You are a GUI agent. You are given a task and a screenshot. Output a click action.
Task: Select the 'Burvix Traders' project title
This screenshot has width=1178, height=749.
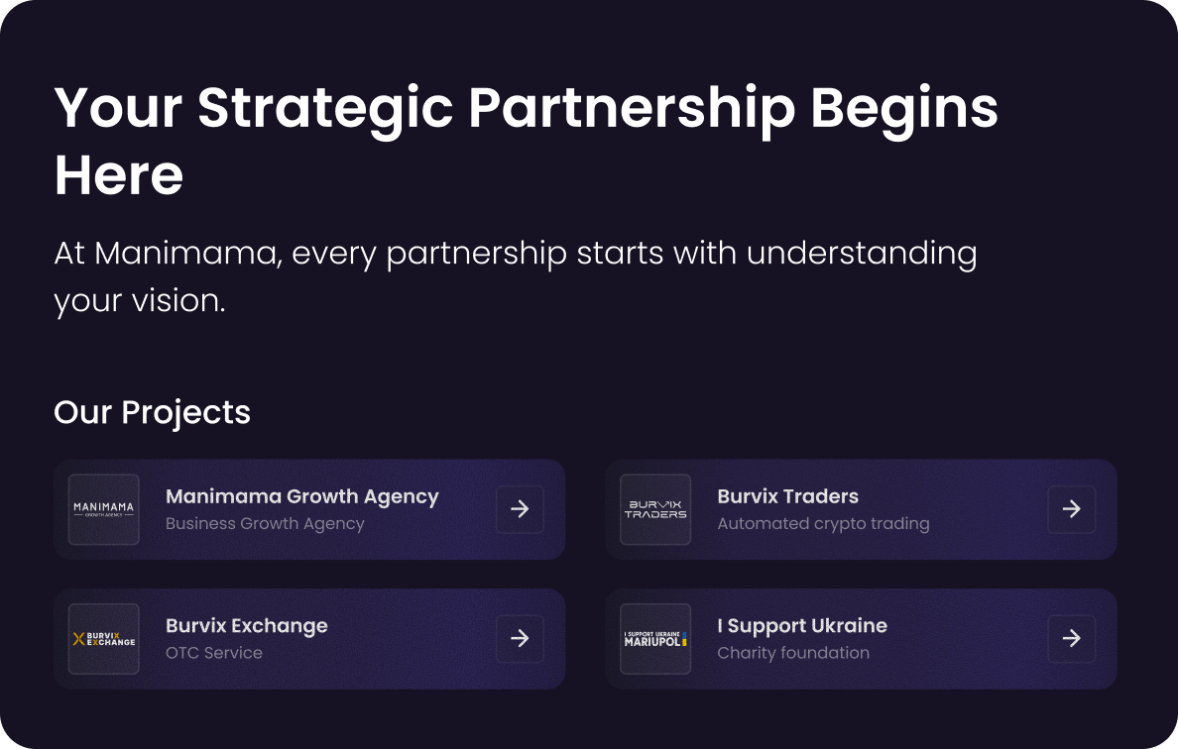tap(787, 496)
